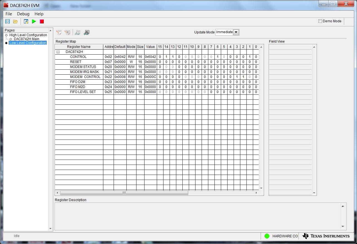Viewport: 357px width, 244px height.
Task: Toggle bit 15 of the RESET register
Action: tap(160, 62)
